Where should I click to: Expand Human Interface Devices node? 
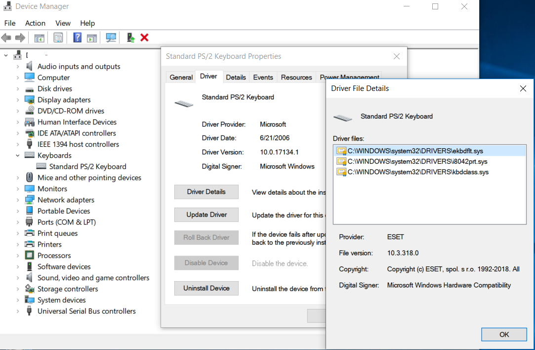point(18,122)
